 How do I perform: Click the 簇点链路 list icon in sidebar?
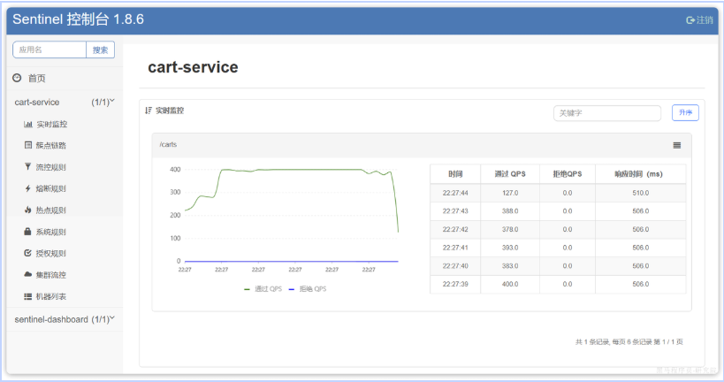click(x=28, y=146)
